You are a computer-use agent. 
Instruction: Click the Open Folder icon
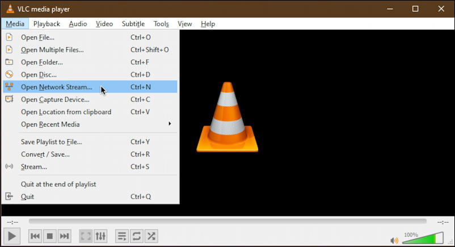9,62
